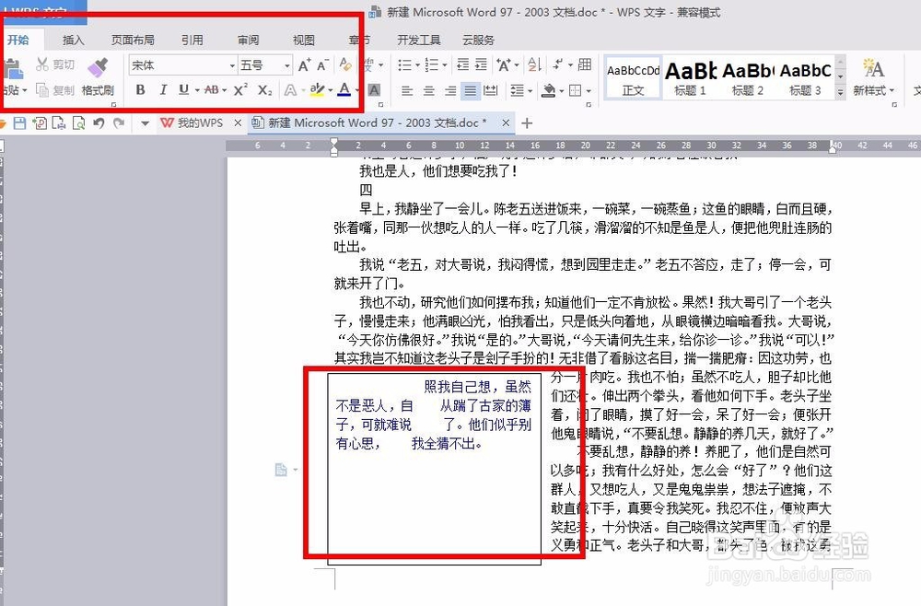Viewport: 921px width, 606px height.
Task: Click the 剪切 cut icon
Action: pos(52,63)
